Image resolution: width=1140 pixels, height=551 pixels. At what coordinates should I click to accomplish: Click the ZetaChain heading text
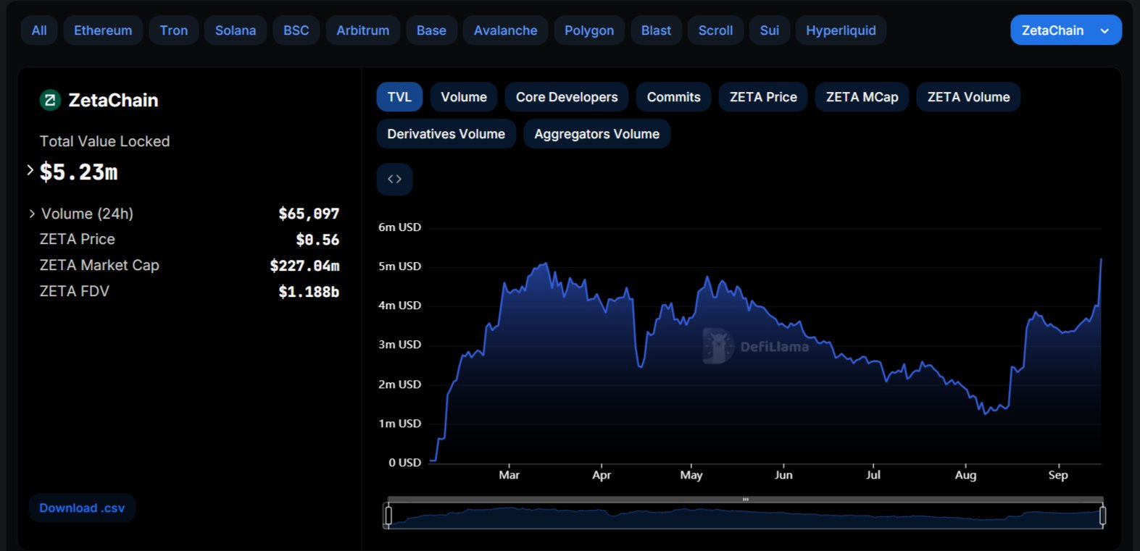113,100
